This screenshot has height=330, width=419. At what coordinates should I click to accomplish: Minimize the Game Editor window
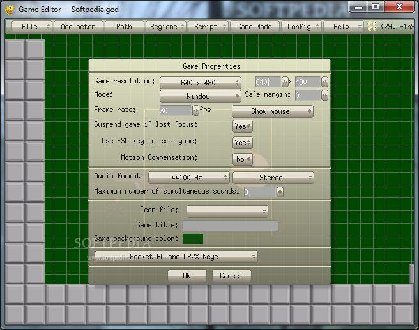click(x=358, y=6)
